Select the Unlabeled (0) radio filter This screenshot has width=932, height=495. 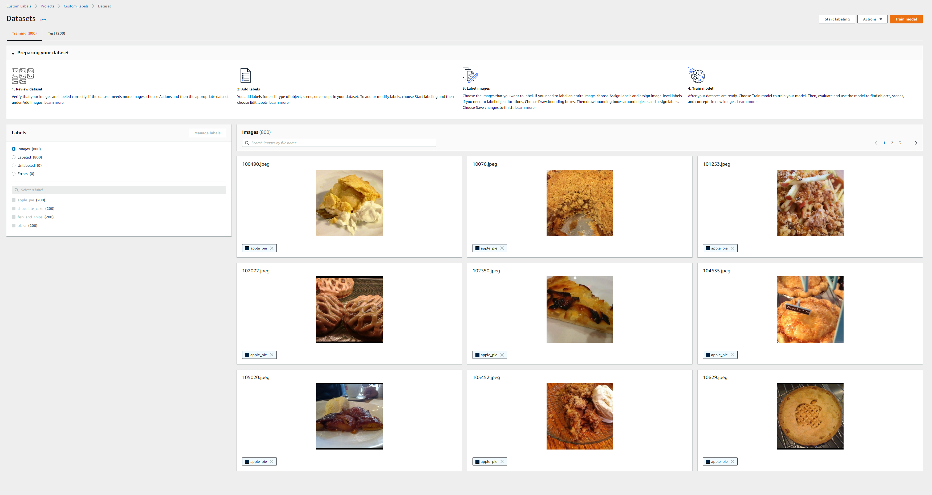[14, 165]
